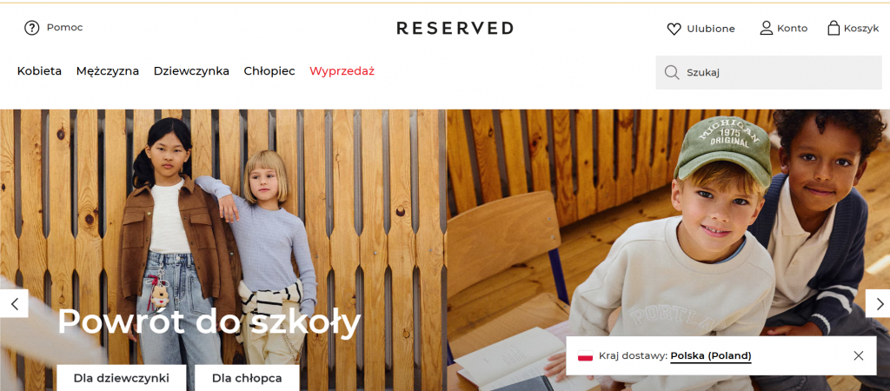Go to previous banner slide arrow

point(14,303)
